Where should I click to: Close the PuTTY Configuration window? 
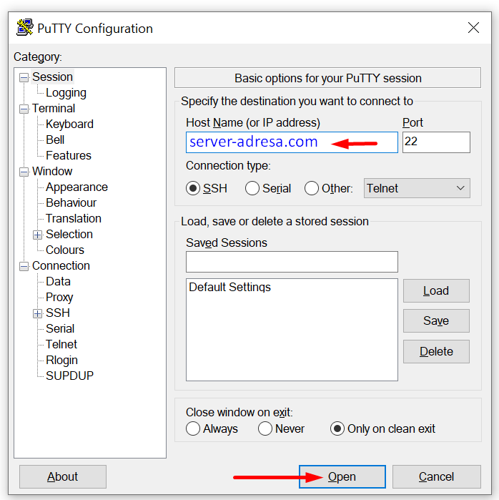(473, 28)
